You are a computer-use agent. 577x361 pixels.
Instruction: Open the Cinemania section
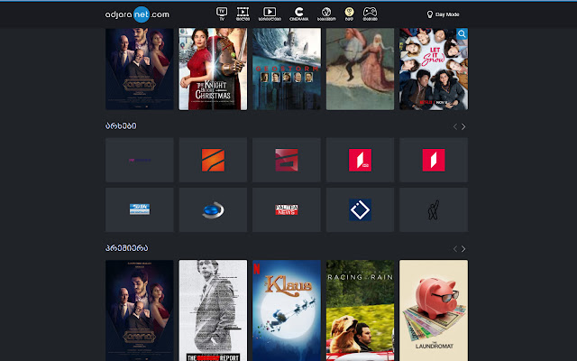[x=298, y=14]
